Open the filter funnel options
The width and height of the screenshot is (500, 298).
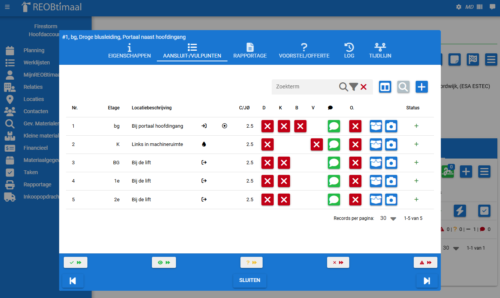tap(354, 87)
